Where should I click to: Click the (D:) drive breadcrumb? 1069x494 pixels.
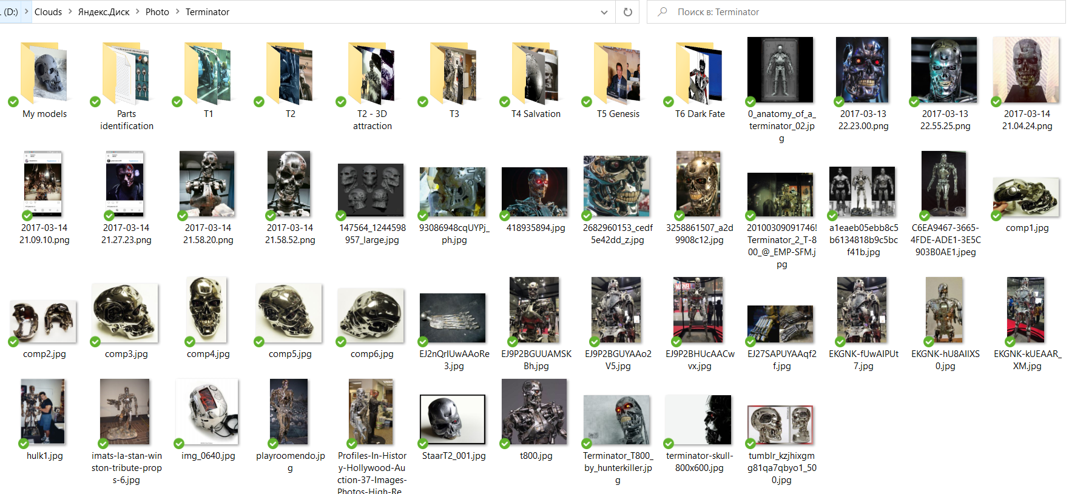point(10,12)
